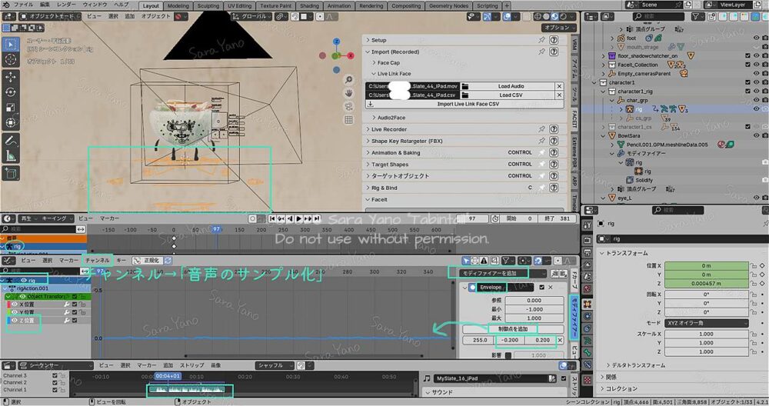Click the 影響 influence slider
This screenshot has width=769, height=406.
[538, 355]
